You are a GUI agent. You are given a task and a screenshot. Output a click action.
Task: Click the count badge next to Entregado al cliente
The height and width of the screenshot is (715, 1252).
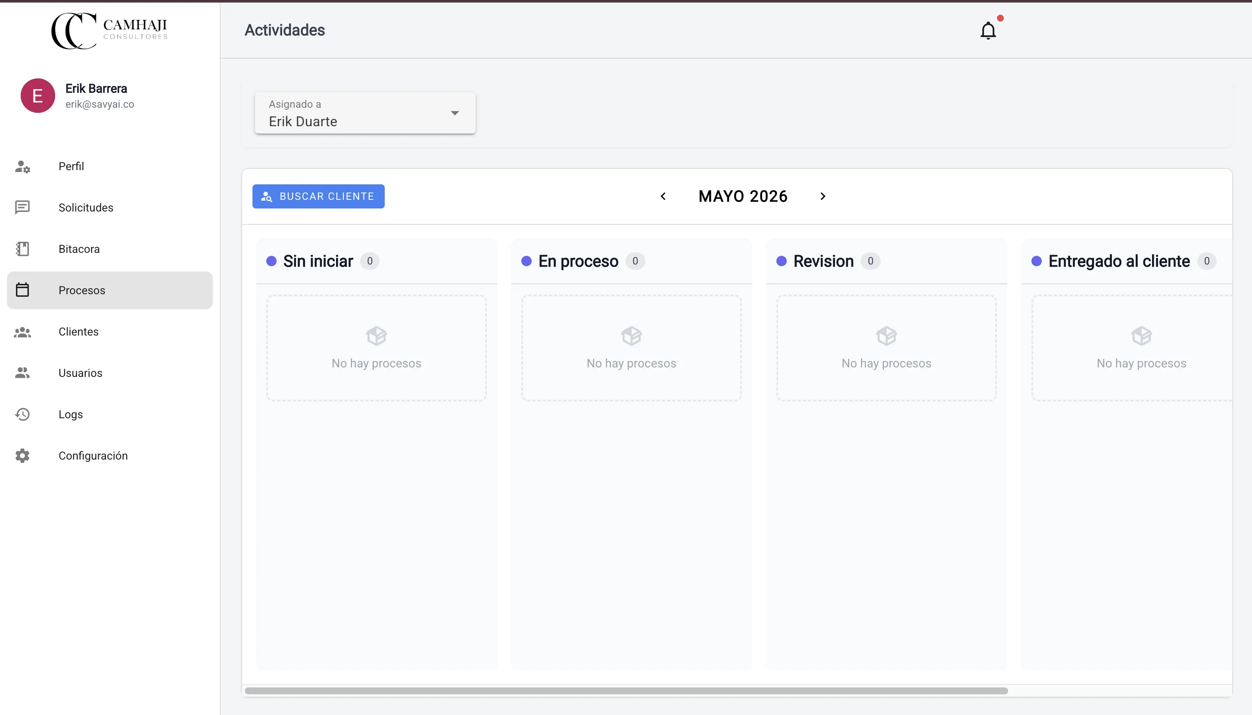point(1206,261)
